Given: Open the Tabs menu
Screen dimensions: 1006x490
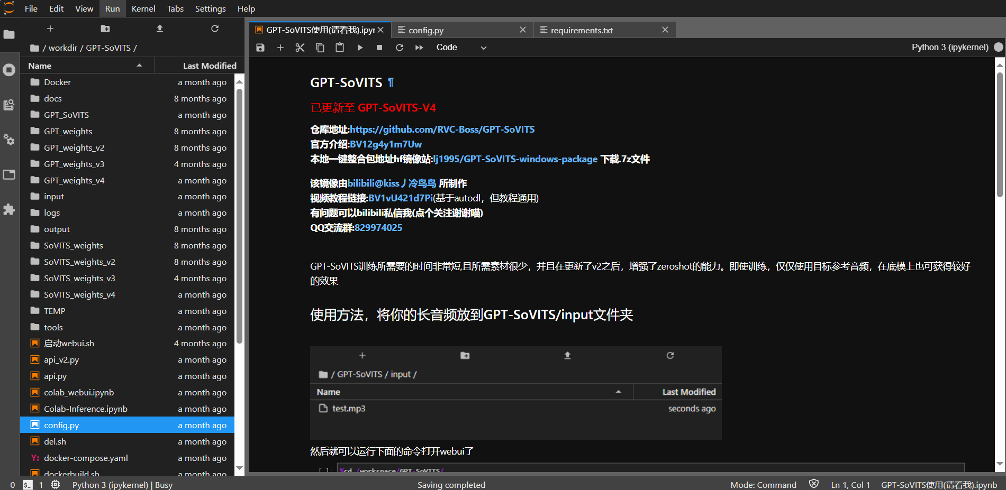Looking at the screenshot, I should tap(175, 8).
